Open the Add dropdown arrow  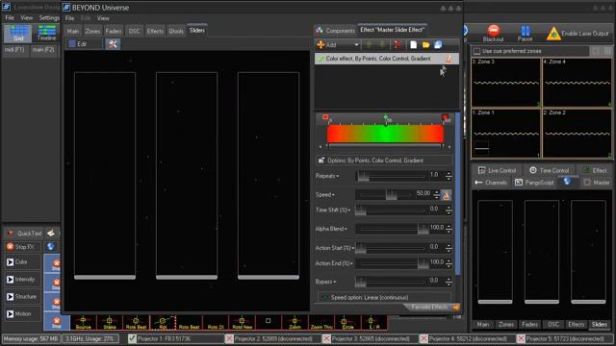pyautogui.click(x=356, y=45)
